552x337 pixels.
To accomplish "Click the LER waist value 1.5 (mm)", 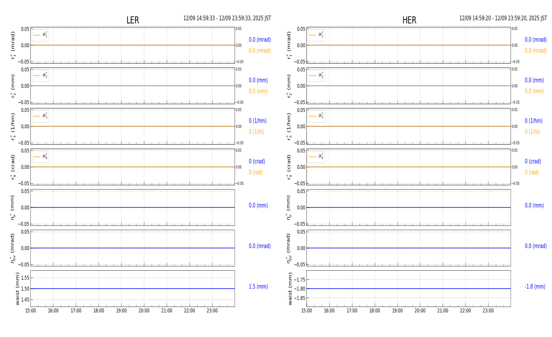I will click(x=258, y=287).
